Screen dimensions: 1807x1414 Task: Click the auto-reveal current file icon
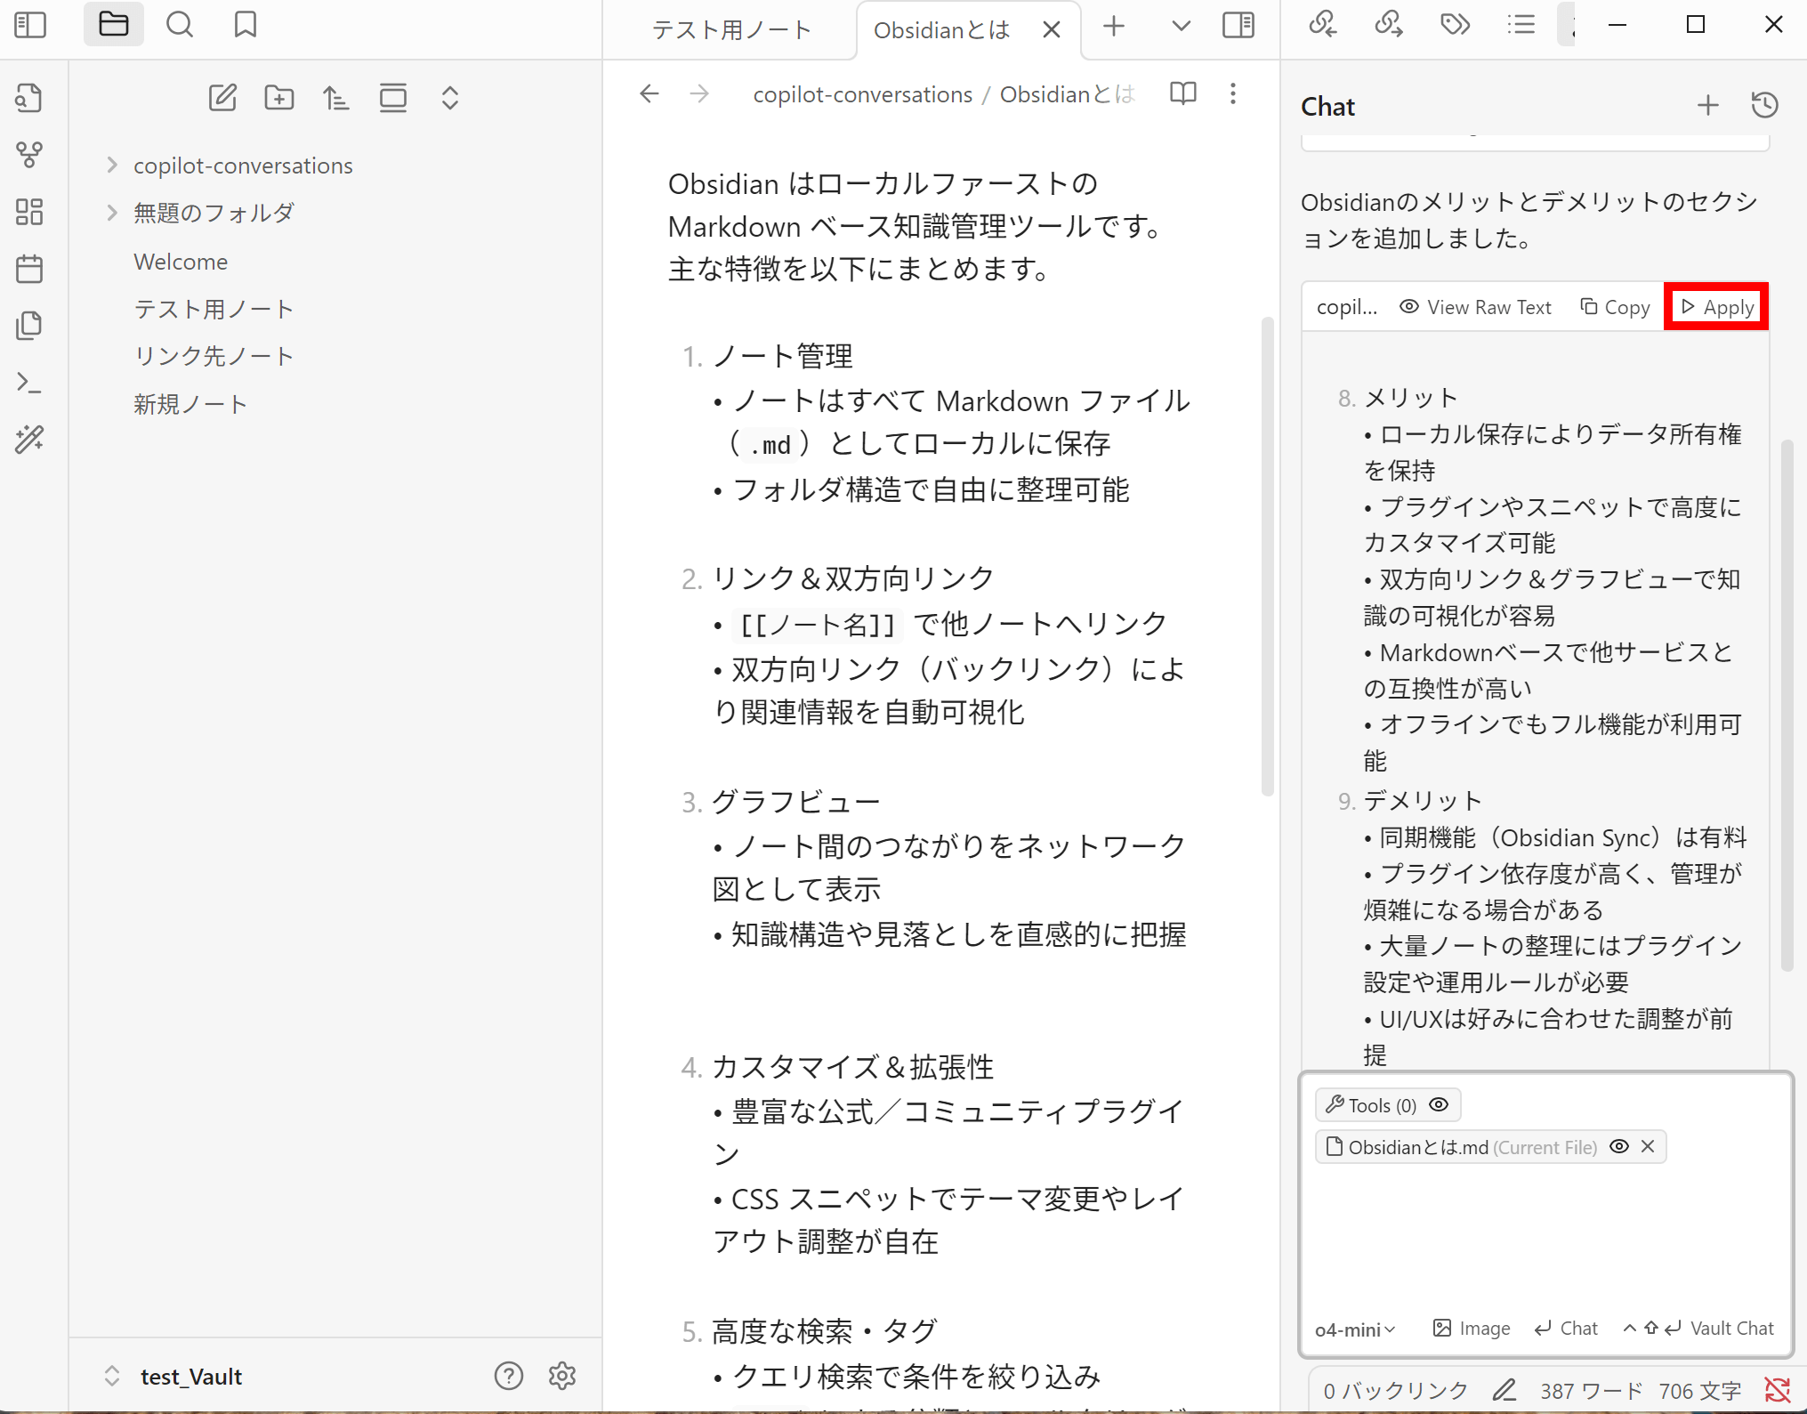click(393, 98)
